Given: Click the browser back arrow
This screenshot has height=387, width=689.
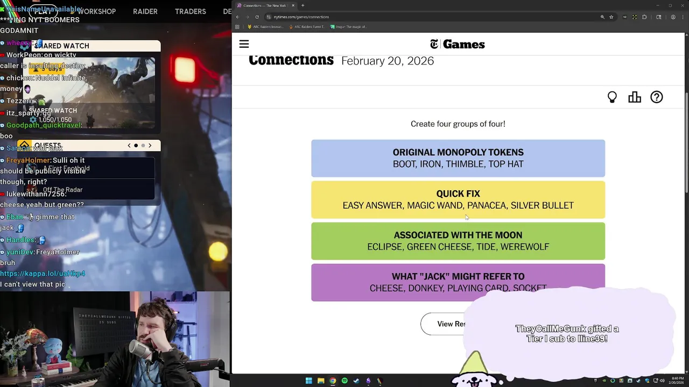Looking at the screenshot, I should tap(237, 17).
